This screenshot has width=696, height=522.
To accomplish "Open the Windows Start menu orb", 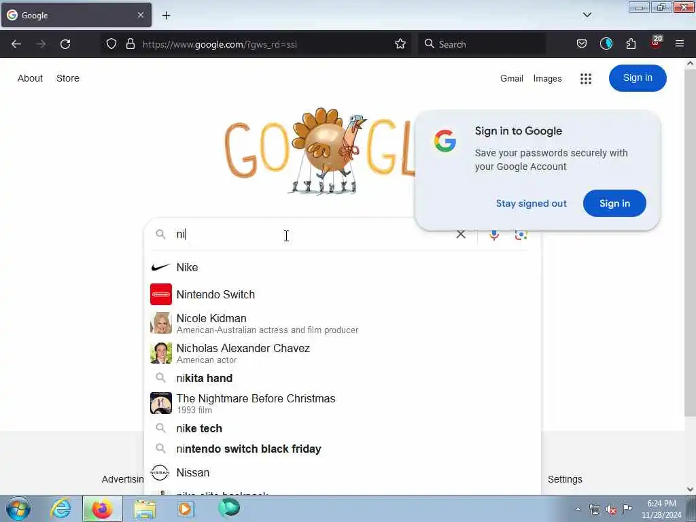I will coord(18,508).
